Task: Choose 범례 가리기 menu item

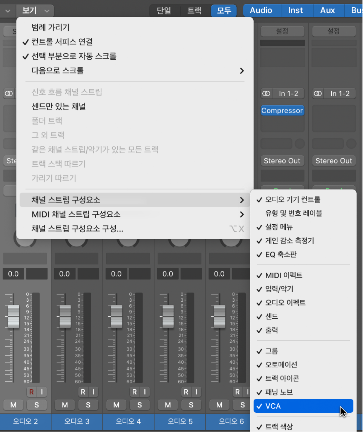Action: click(x=135, y=27)
